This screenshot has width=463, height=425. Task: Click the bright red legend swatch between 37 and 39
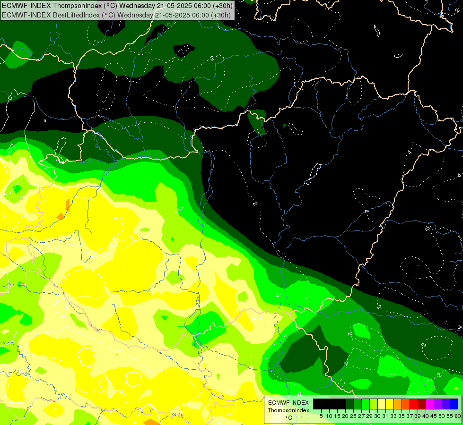pyautogui.click(x=414, y=404)
